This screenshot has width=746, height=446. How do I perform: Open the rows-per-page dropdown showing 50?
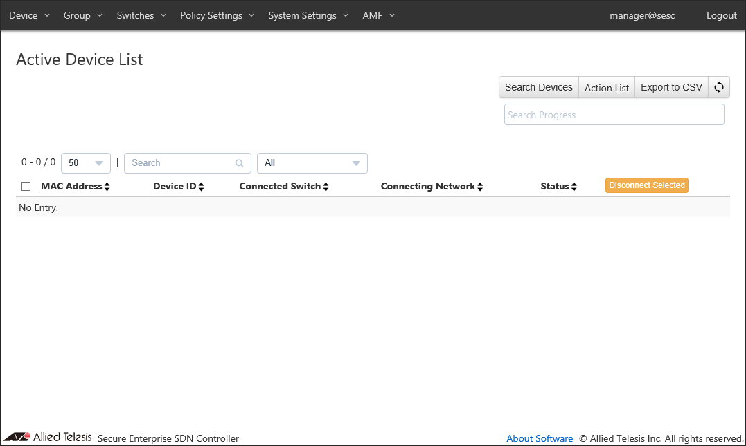pos(86,163)
